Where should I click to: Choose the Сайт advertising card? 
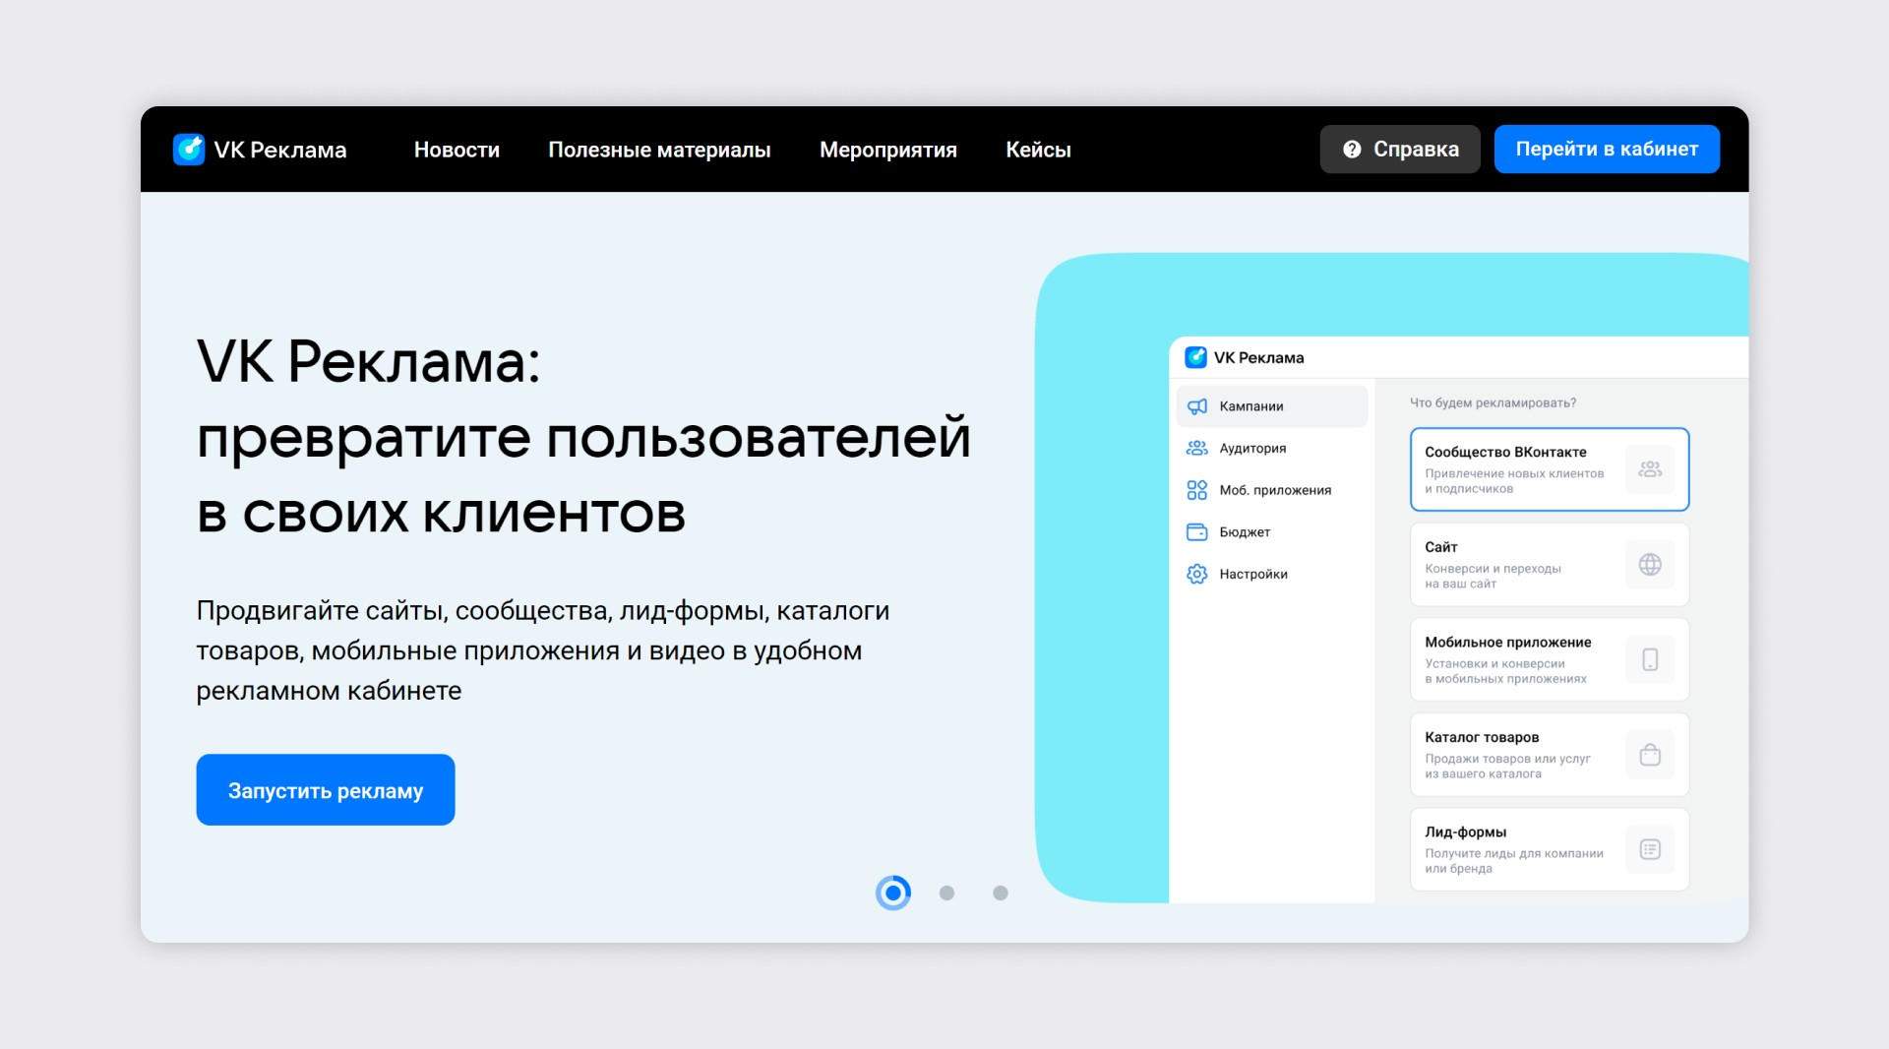pos(1550,564)
